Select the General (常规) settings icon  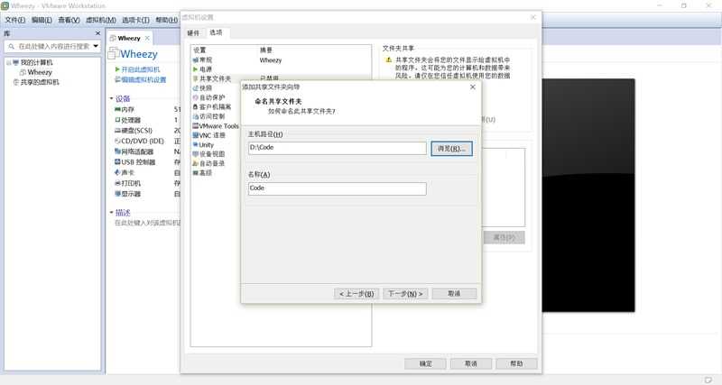[x=195, y=60]
